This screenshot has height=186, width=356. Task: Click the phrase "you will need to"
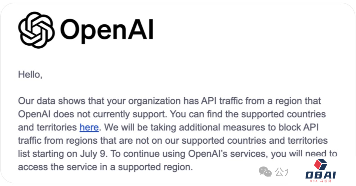coord(303,153)
